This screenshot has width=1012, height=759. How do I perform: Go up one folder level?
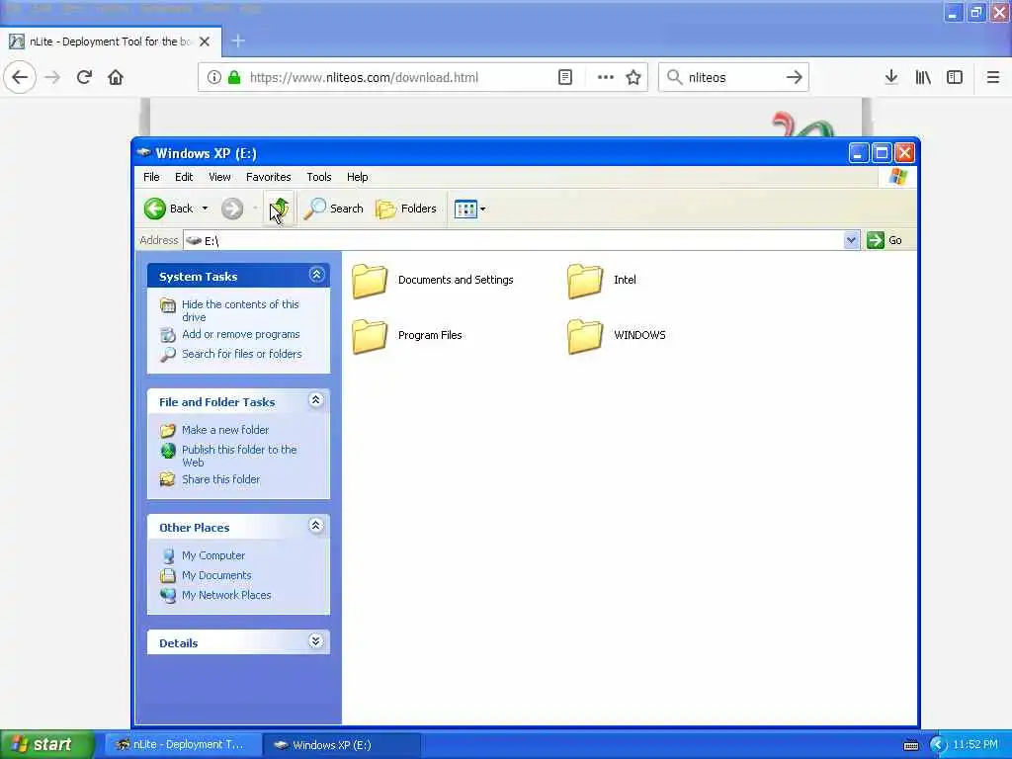click(279, 209)
